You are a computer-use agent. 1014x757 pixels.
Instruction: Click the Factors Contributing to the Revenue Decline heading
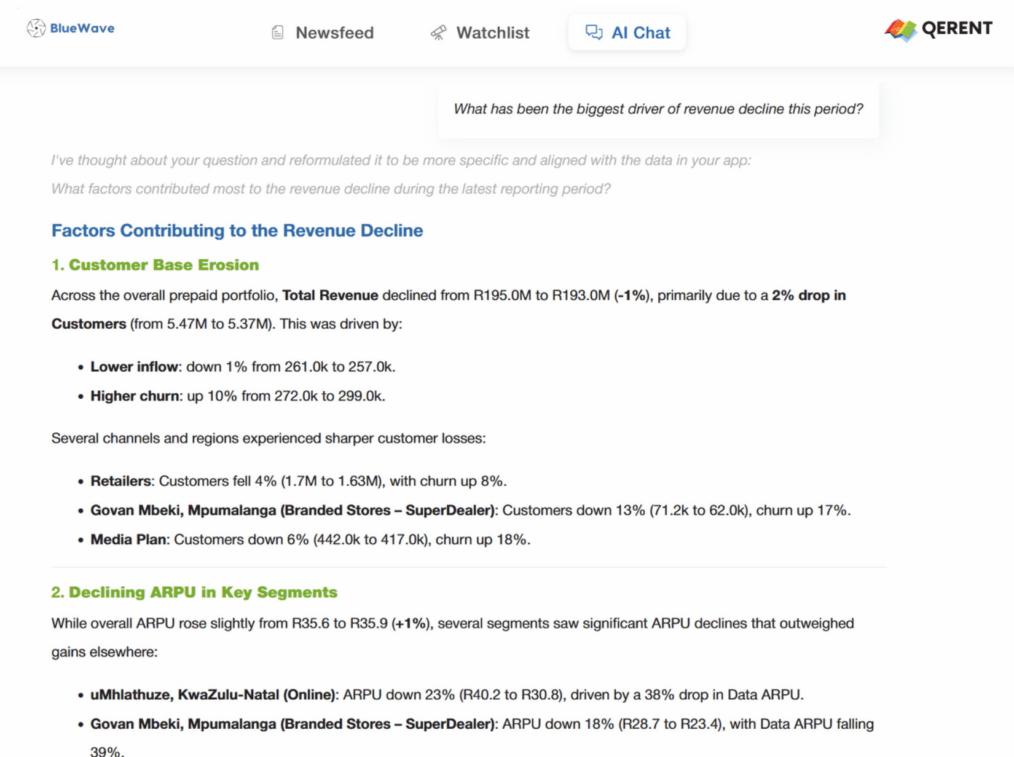click(x=237, y=230)
